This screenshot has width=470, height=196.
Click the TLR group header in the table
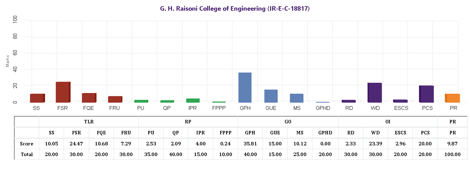pyautogui.click(x=89, y=122)
